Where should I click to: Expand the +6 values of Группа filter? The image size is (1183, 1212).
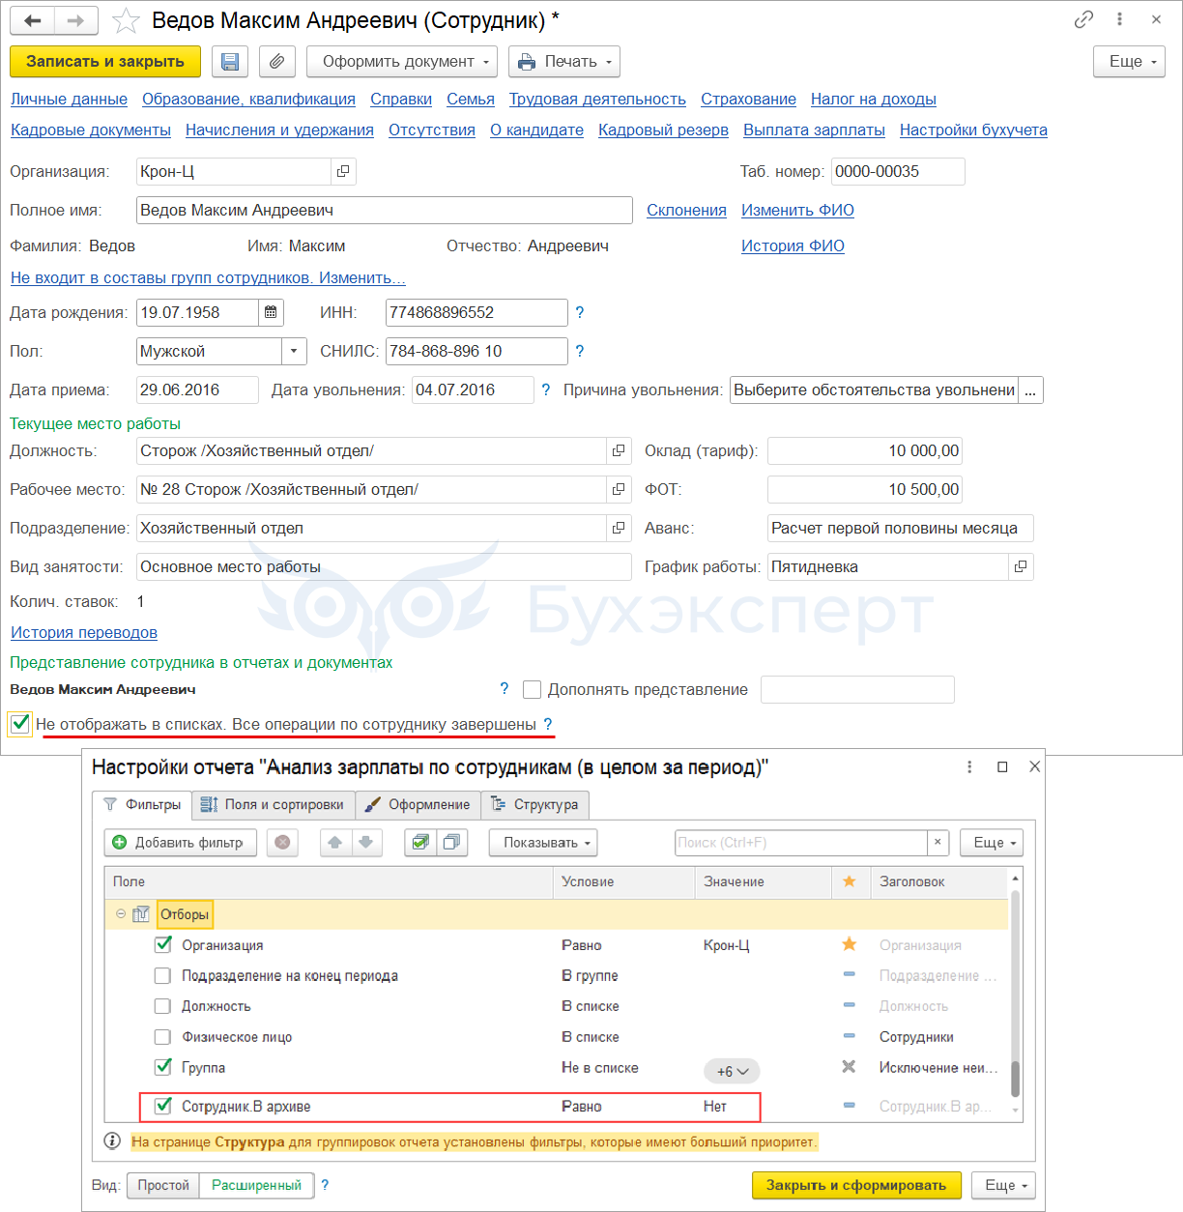pyautogui.click(x=733, y=1071)
